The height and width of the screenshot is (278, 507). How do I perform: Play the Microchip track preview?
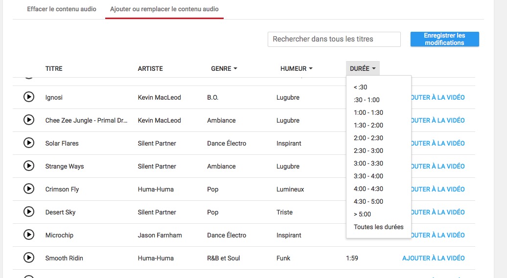point(29,235)
